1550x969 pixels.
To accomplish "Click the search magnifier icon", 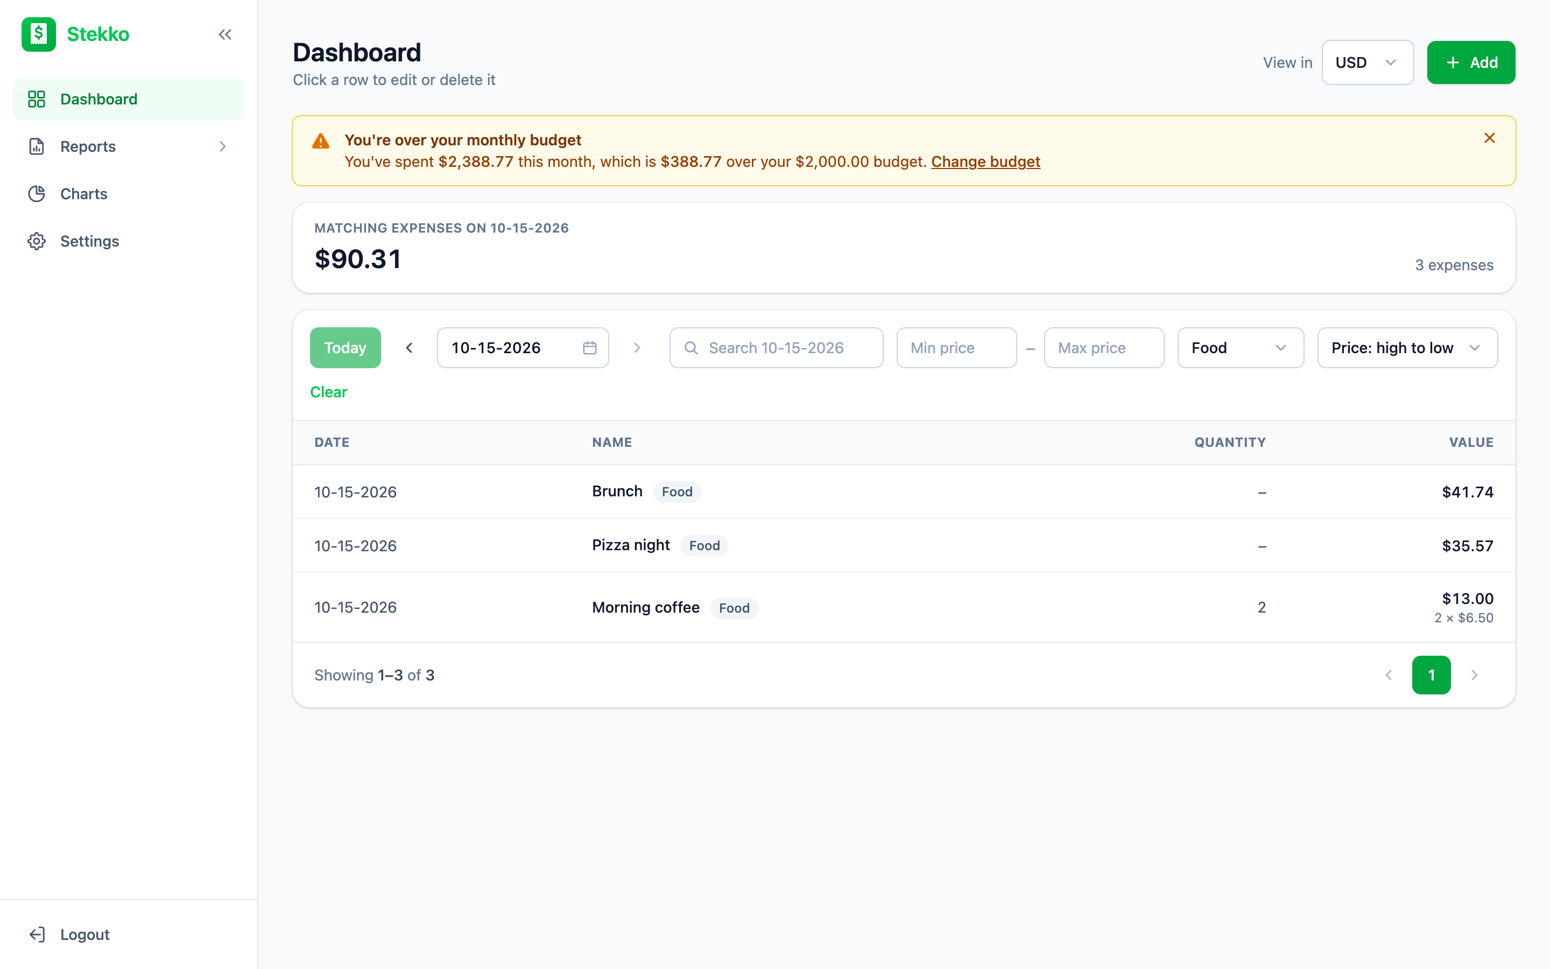I will click(691, 348).
